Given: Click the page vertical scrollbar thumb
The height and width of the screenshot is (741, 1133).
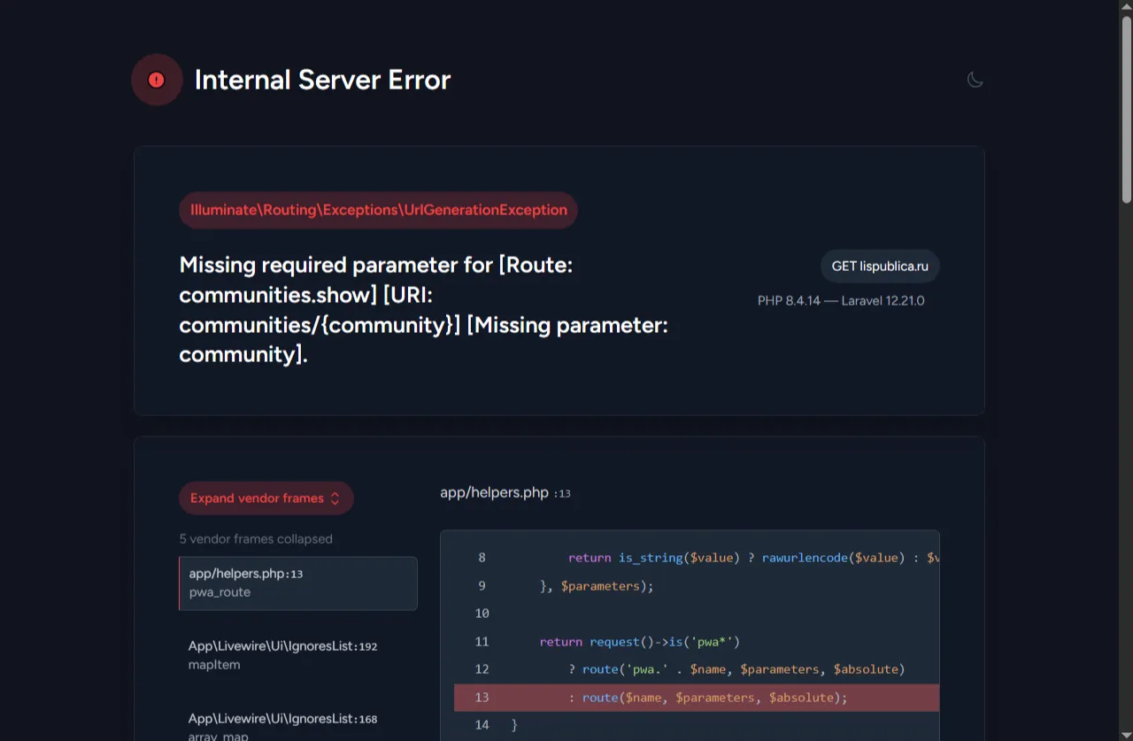Looking at the screenshot, I should point(1126,106).
